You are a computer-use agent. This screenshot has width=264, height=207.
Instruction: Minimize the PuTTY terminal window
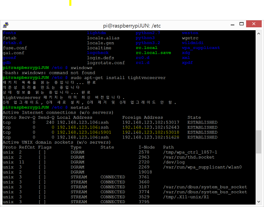(232, 24)
